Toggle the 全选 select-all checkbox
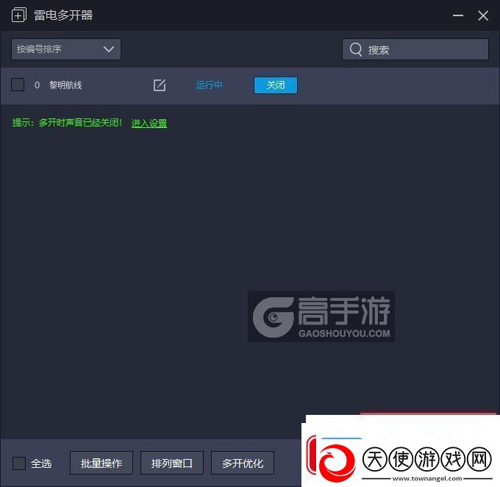The image size is (500, 487). click(19, 463)
